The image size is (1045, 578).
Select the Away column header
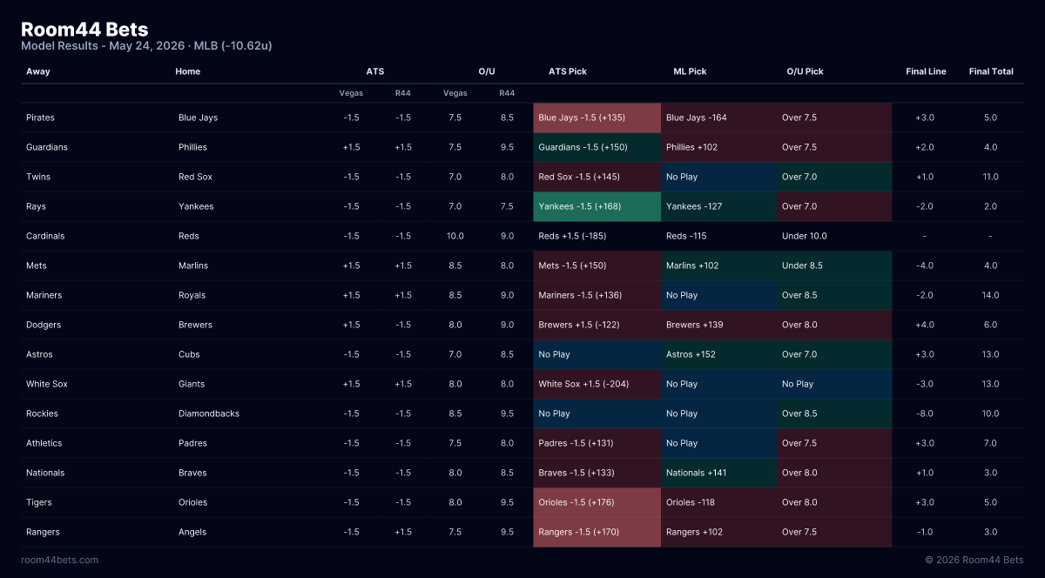click(38, 71)
